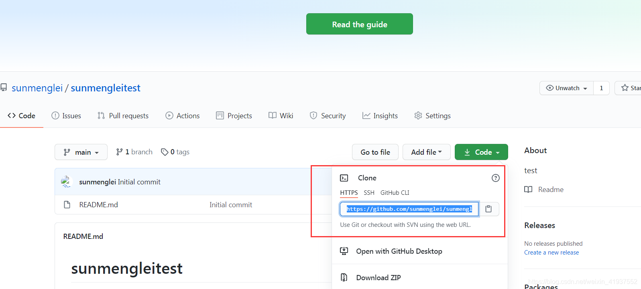The height and width of the screenshot is (289, 641).
Task: Select the HTTPS clone tab
Action: click(349, 193)
